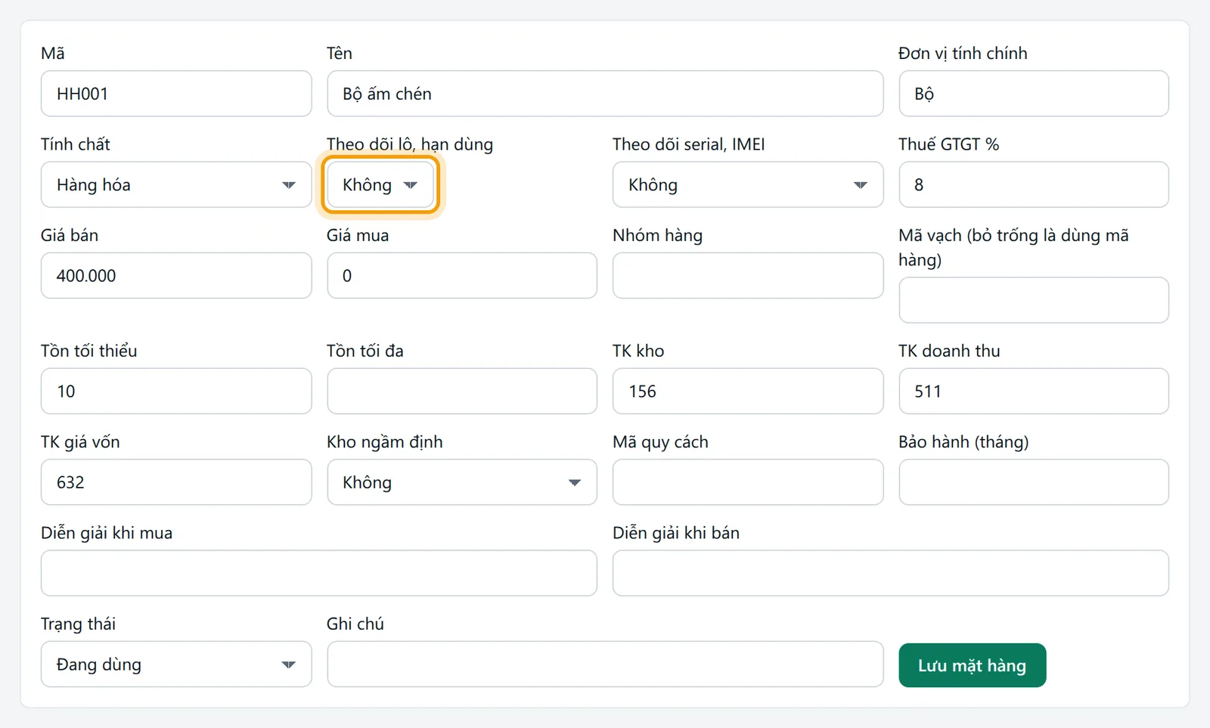Viewport: 1210px width, 728px height.
Task: Click the empty Tồn tối đa field
Action: (462, 391)
